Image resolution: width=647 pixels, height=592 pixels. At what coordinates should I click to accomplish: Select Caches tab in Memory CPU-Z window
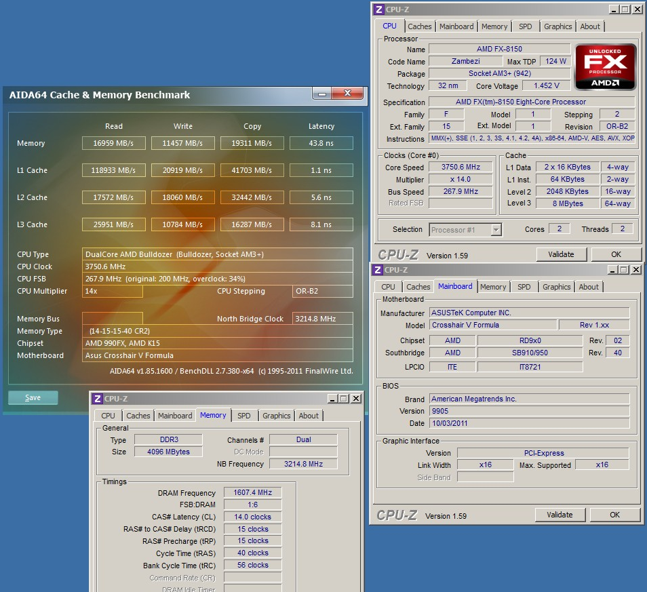(138, 416)
